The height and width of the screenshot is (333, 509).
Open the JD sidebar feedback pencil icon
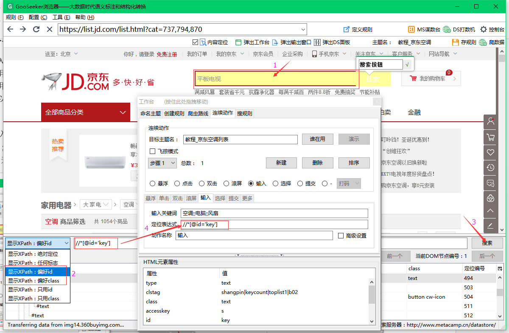[490, 225]
